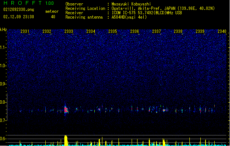Click the 1.0 kHz axis label
230x146 pixels.
pyautogui.click(x=3, y=66)
